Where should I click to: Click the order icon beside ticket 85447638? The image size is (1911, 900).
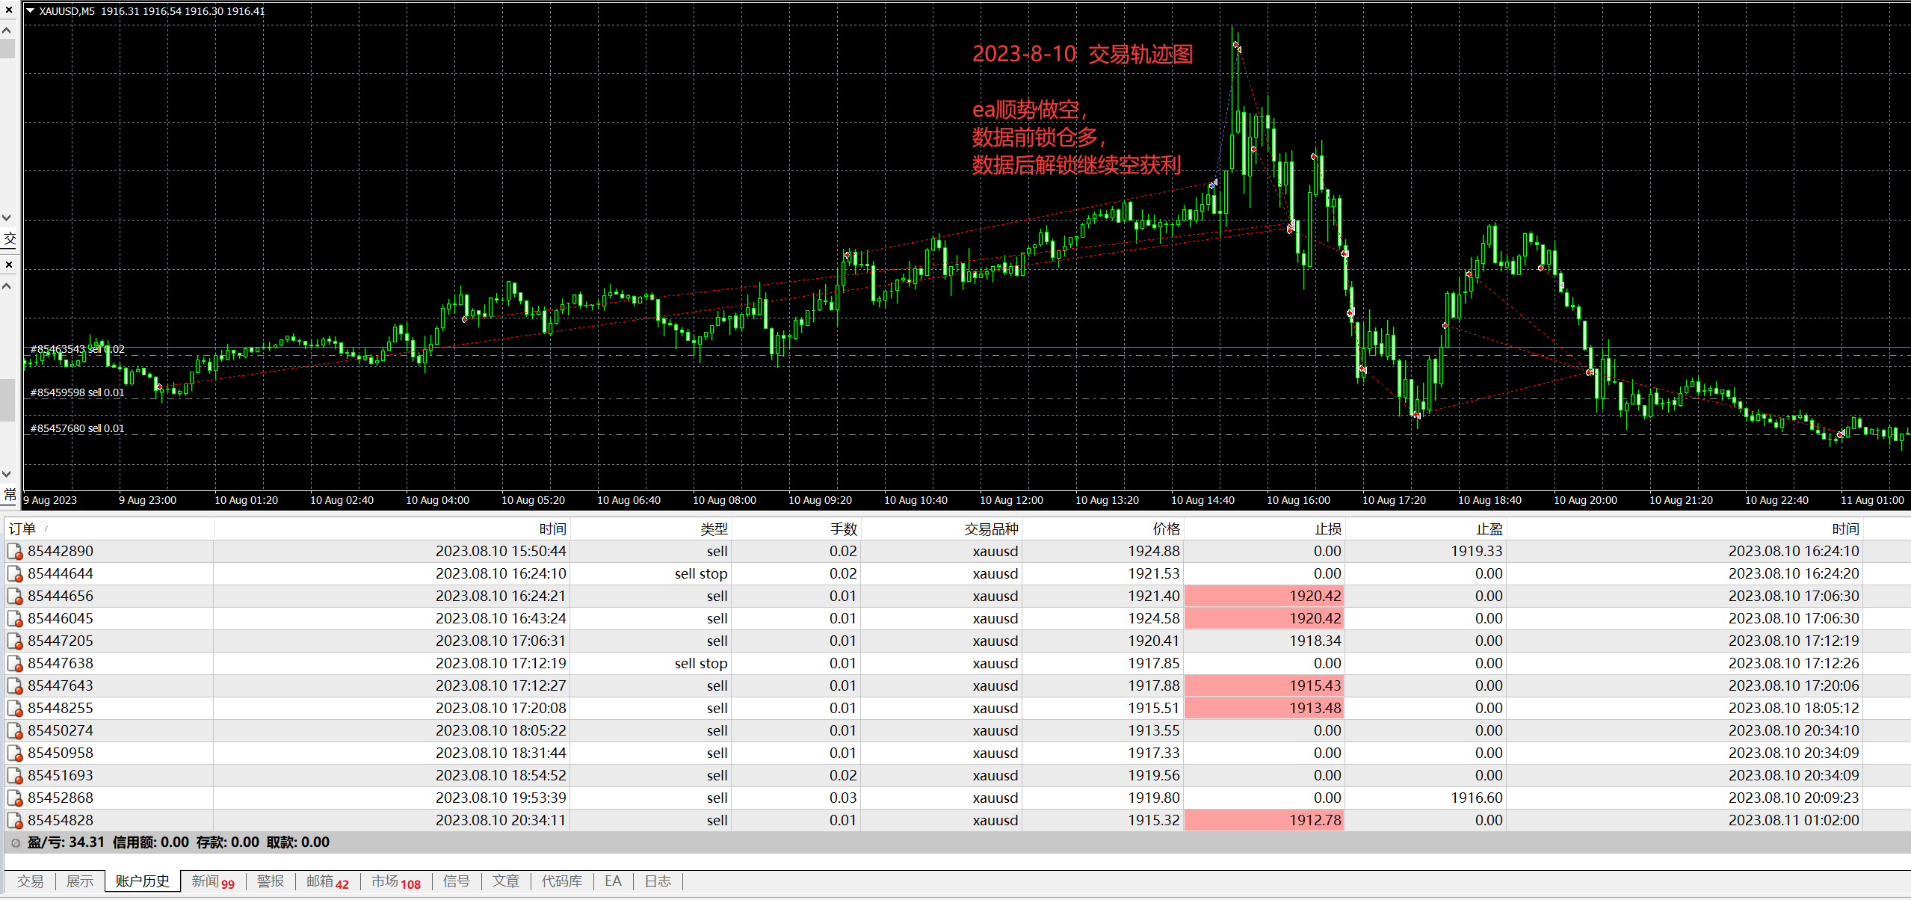coord(15,663)
